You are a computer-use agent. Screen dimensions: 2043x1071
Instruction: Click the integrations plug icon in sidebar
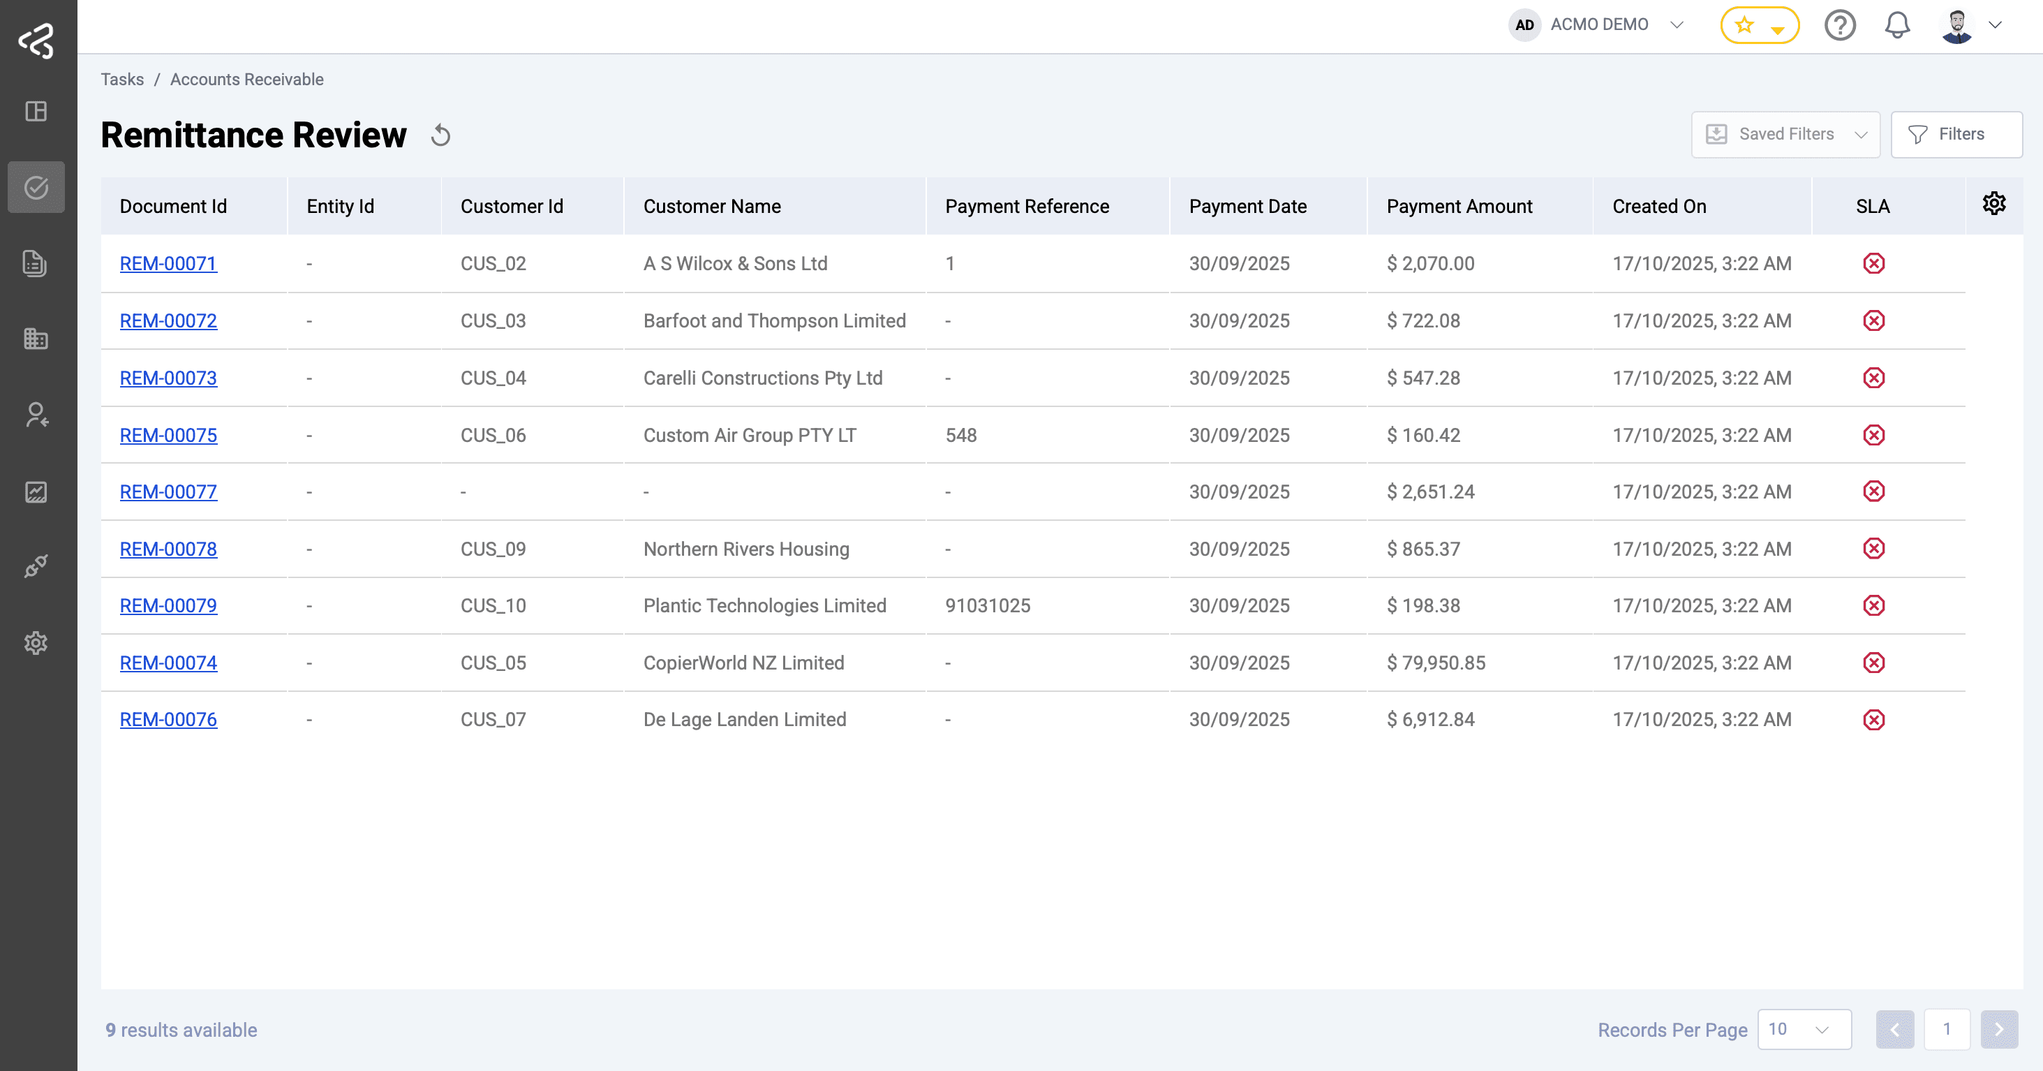coord(36,566)
